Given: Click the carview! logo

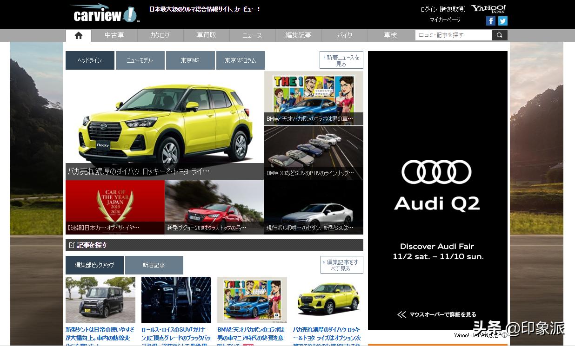Looking at the screenshot, I should click(105, 13).
